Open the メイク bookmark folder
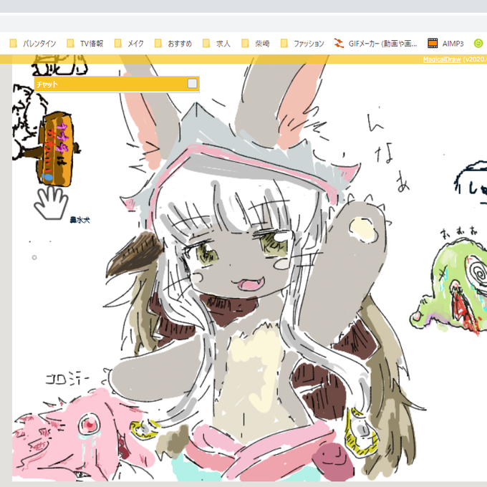This screenshot has height=487, width=487. (x=129, y=44)
